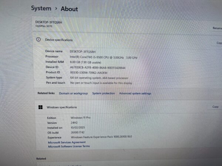Select the Pen and touch value

101,83
